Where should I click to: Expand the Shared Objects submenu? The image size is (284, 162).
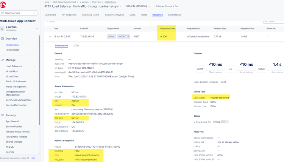click(34, 142)
